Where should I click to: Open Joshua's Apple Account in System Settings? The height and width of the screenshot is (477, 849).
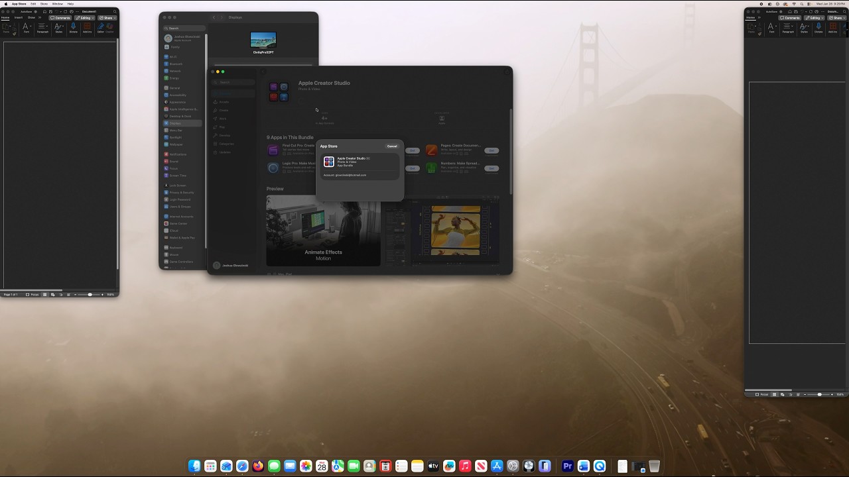coord(184,38)
